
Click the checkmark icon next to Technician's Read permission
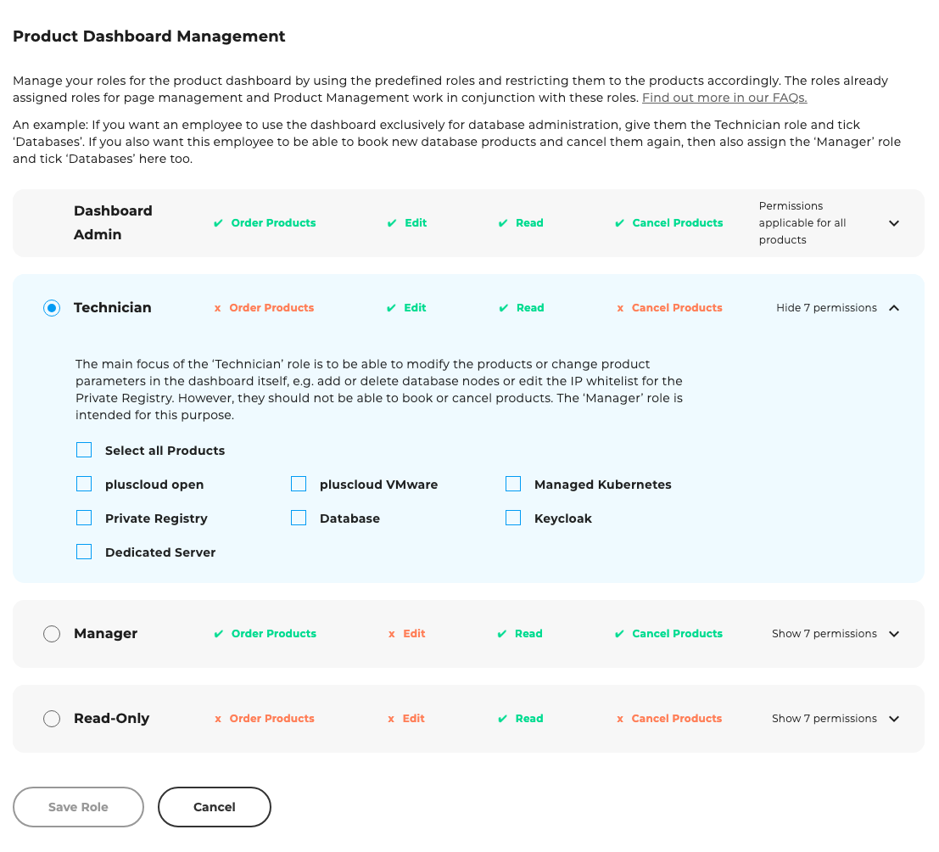(x=502, y=307)
